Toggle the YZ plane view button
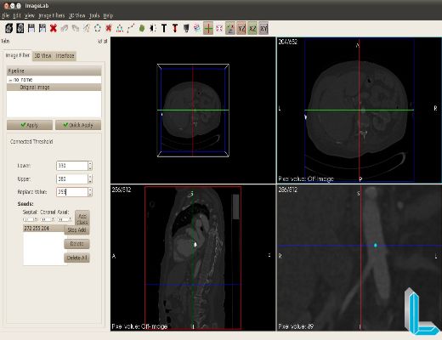Screen dimensions: 442x340 pos(241,28)
